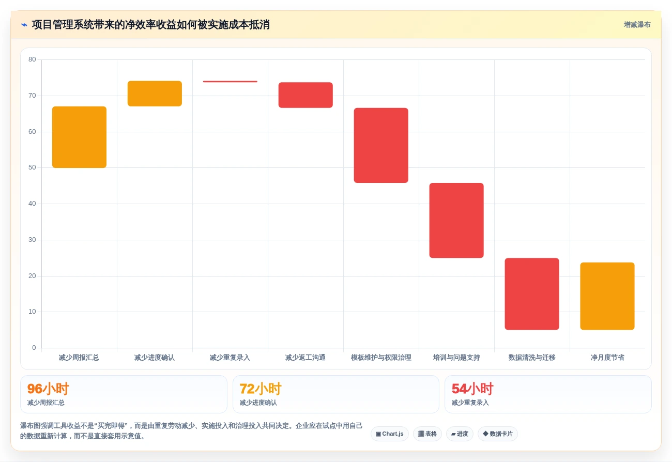Click y-axis tick value 10
Image resolution: width=672 pixels, height=462 pixels.
(32, 312)
